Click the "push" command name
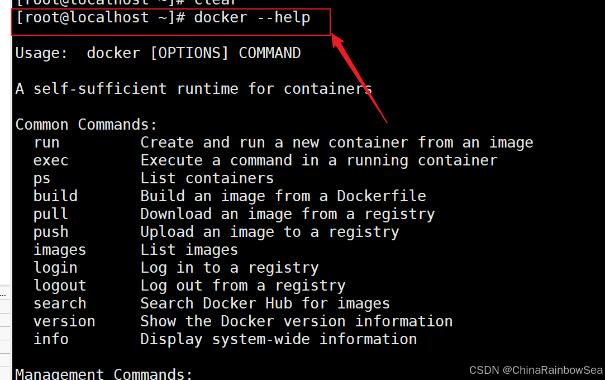Viewport: 605px width, 380px height. (x=51, y=232)
